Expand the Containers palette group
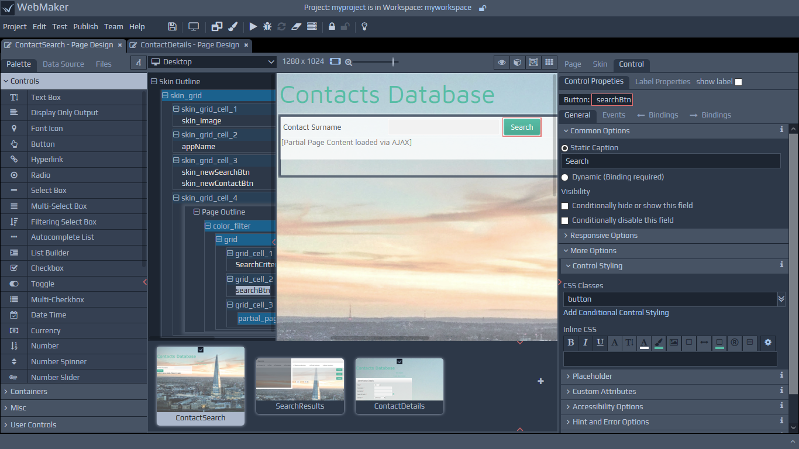This screenshot has height=449, width=799. [29, 392]
